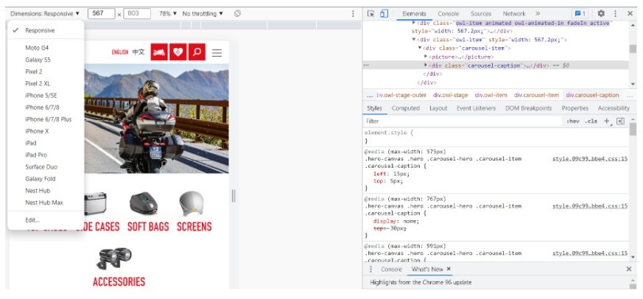Click the rotate screen icon
This screenshot has height=299, width=643.
238,13
